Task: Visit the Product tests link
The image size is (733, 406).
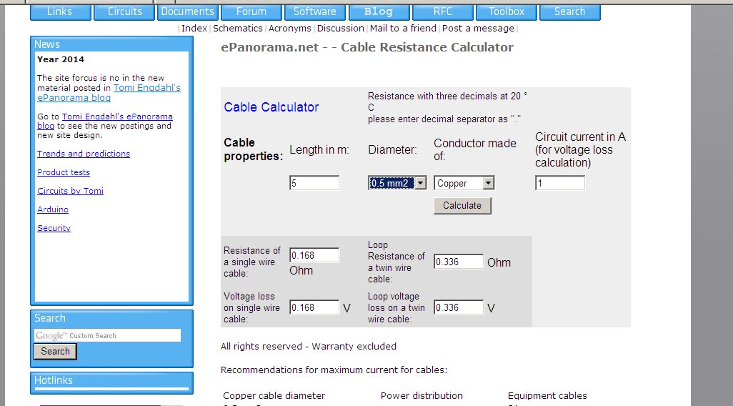Action: pyautogui.click(x=64, y=172)
